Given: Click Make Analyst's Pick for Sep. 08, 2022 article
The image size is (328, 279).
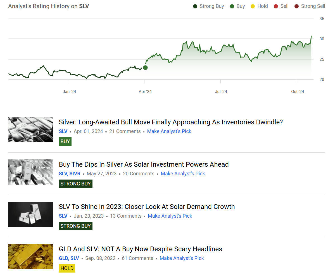Looking at the screenshot, I should [x=182, y=258].
